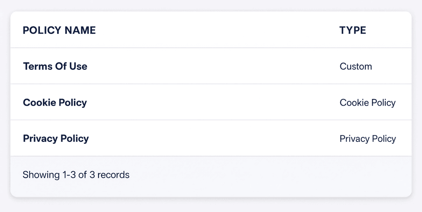Select the Cookie Policy type cell
Image resolution: width=422 pixels, height=212 pixels.
(x=368, y=102)
